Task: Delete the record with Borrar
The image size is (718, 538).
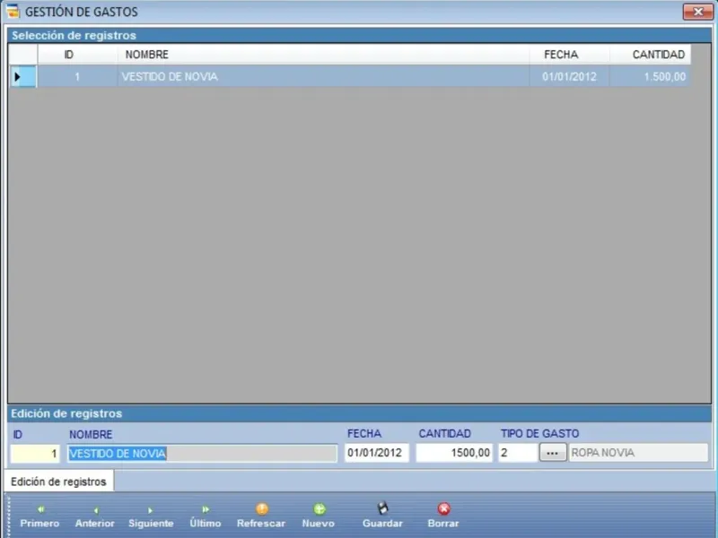Action: 442,516
